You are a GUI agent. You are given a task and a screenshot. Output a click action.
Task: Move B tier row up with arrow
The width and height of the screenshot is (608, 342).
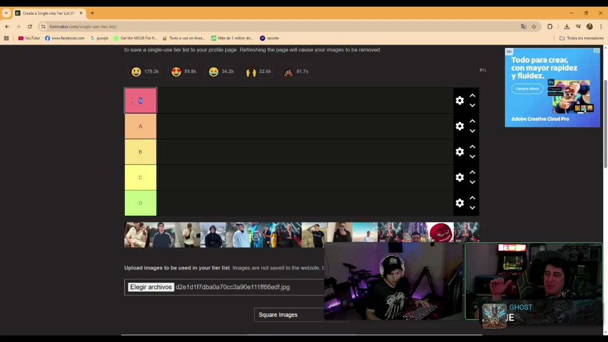(472, 147)
